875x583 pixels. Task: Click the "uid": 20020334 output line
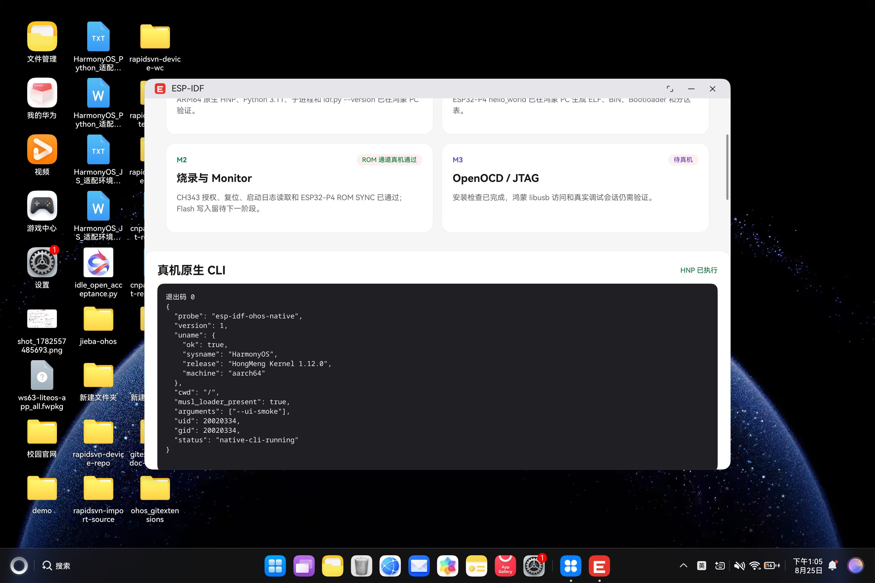click(x=207, y=421)
